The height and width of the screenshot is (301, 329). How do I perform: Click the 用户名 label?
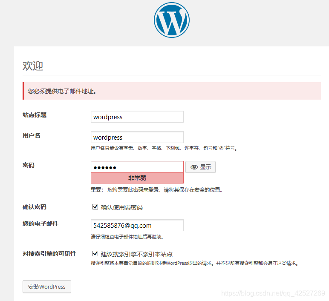[x=32, y=135]
